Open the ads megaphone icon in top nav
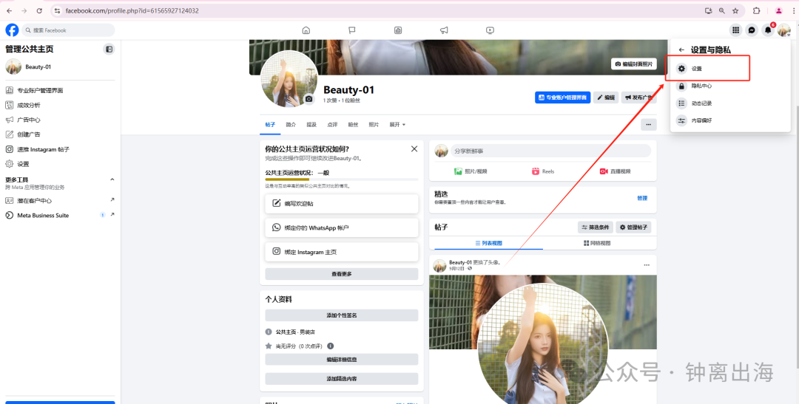The height and width of the screenshot is (404, 799). click(444, 30)
